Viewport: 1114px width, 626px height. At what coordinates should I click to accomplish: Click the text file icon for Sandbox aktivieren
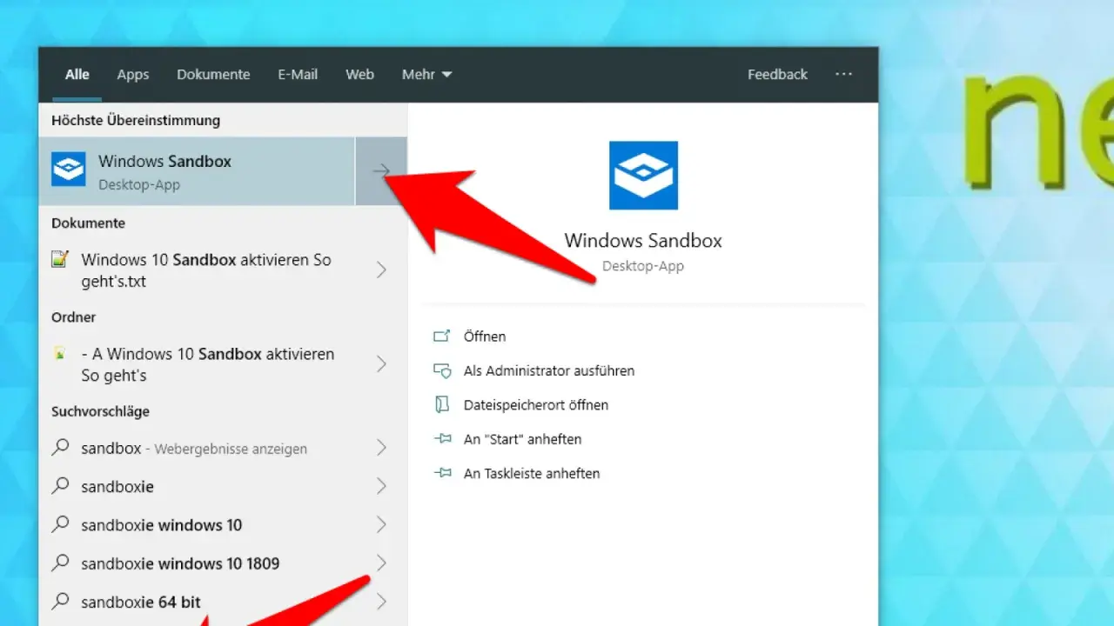click(x=60, y=259)
